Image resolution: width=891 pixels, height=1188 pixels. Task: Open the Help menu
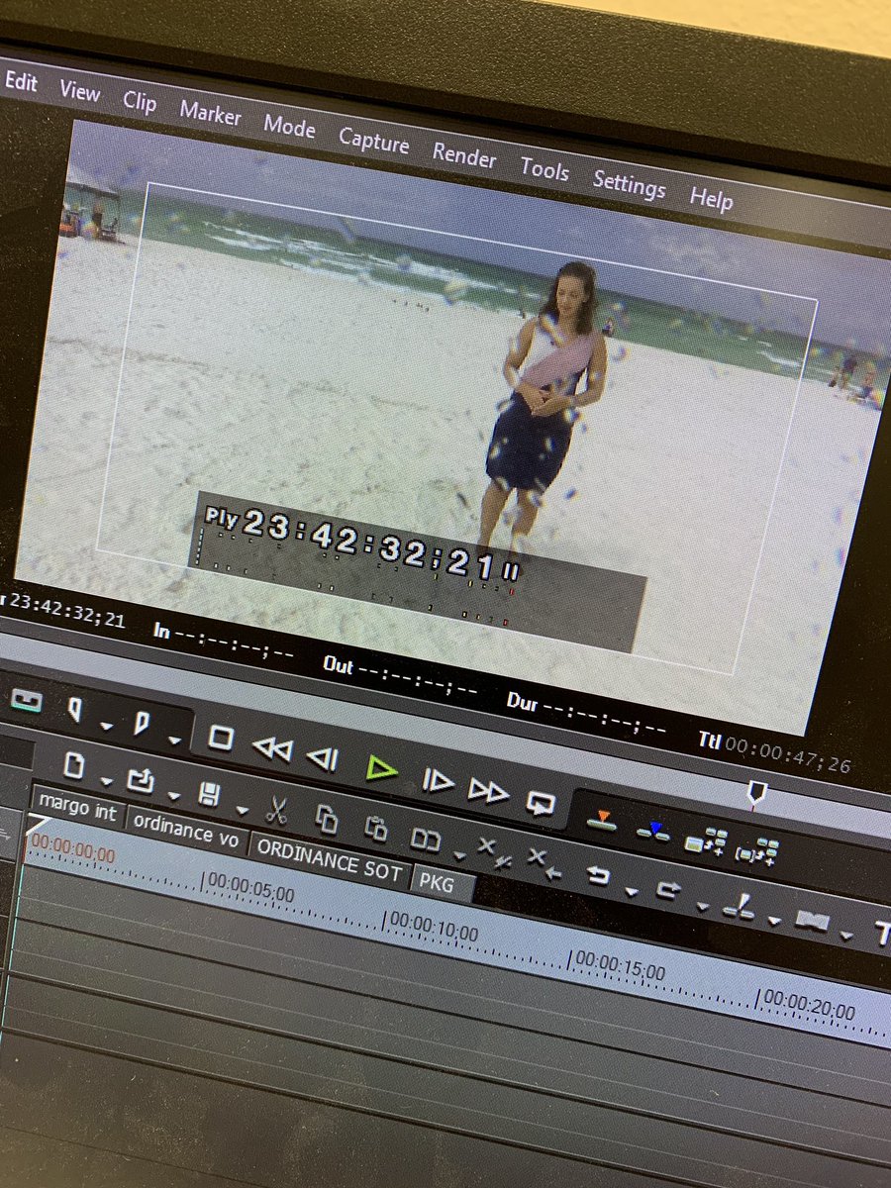[711, 198]
